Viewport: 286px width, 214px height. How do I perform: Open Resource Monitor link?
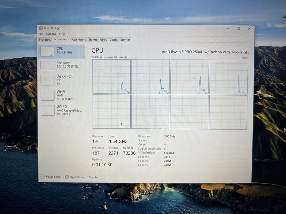click(x=84, y=177)
